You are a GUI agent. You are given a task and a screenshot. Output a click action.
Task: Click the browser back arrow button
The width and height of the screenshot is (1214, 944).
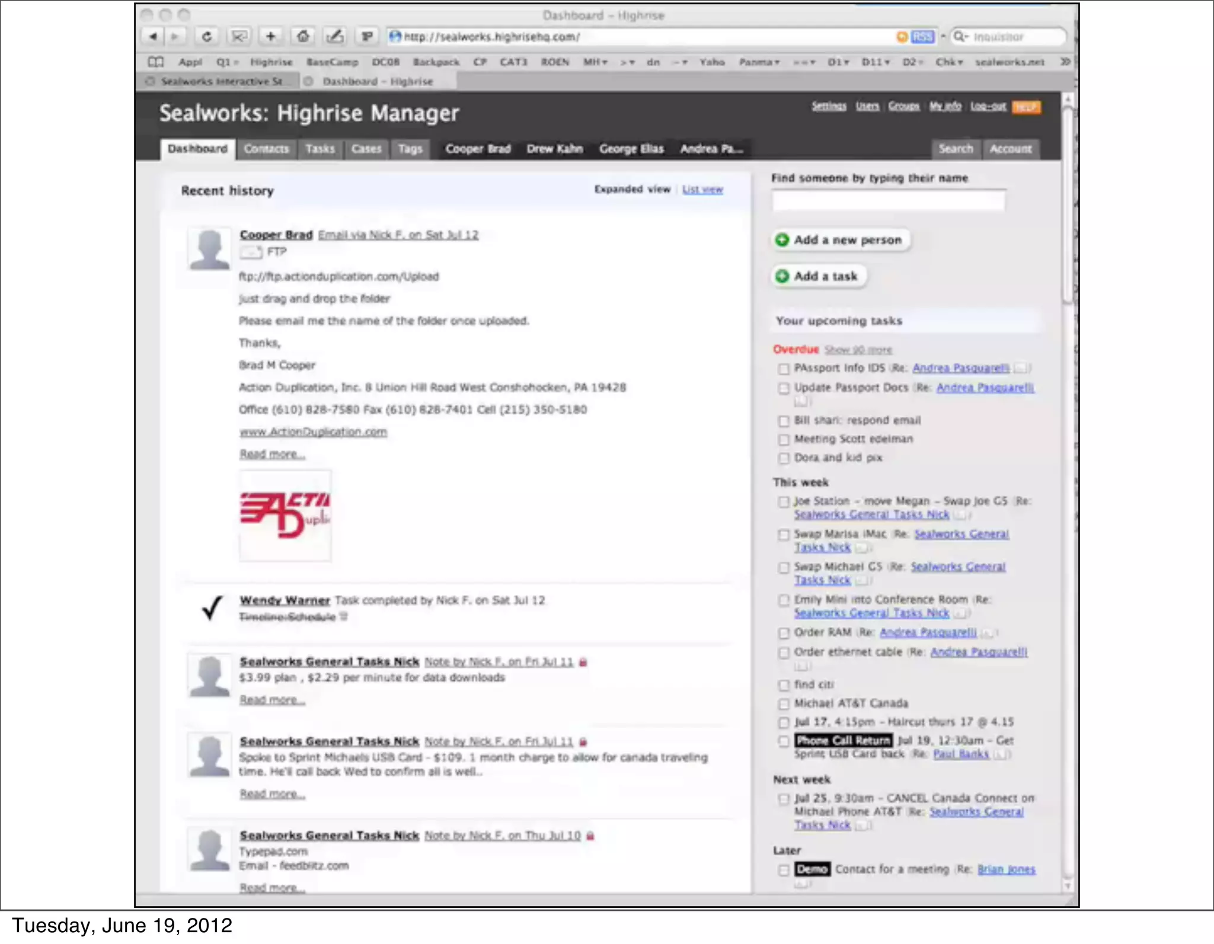tap(154, 37)
